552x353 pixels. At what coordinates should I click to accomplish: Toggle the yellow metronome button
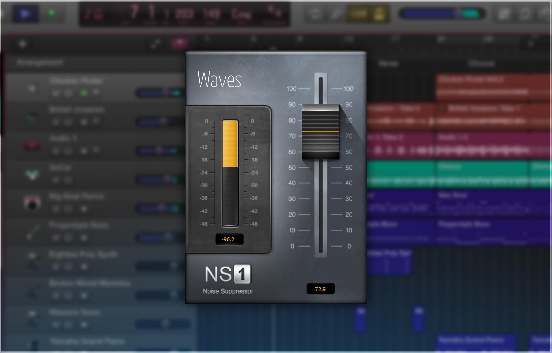click(x=379, y=13)
